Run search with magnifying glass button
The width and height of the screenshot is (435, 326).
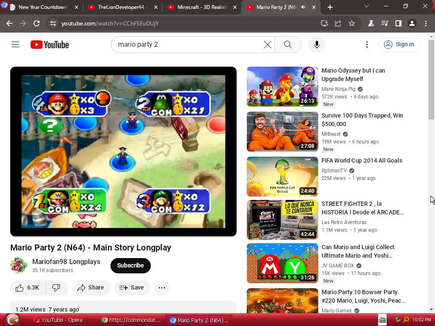pos(288,44)
